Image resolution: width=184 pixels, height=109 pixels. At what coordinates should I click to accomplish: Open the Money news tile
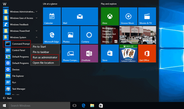pyautogui.click(x=110, y=35)
